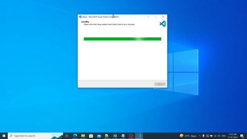This screenshot has height=139, width=247.
Task: Open the green document app on taskbar
Action: pos(107,136)
